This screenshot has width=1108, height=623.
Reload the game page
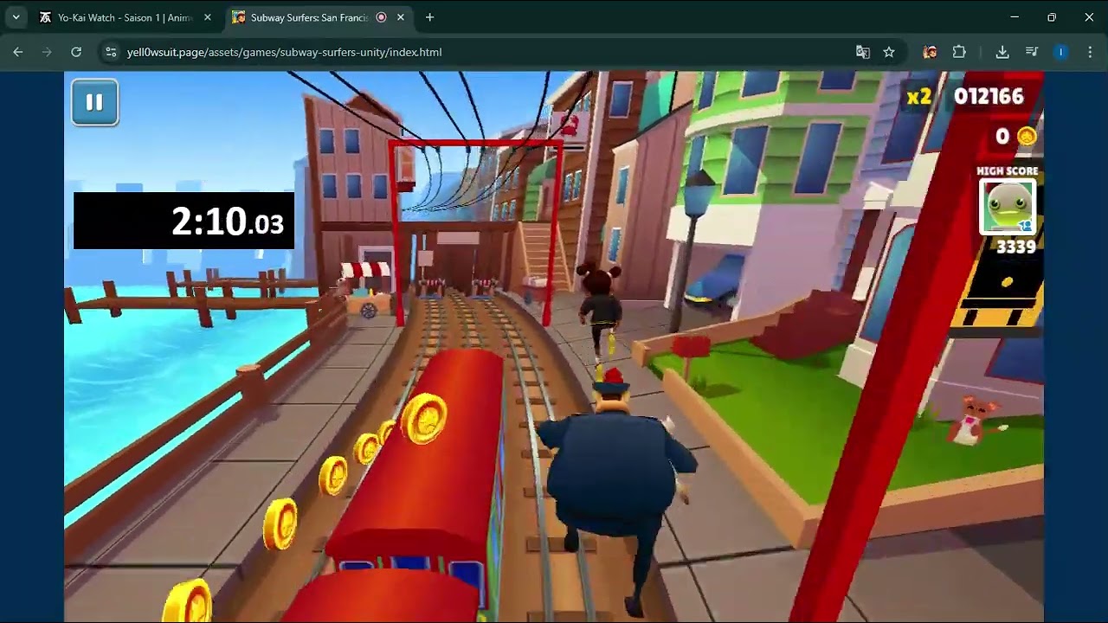coord(76,52)
